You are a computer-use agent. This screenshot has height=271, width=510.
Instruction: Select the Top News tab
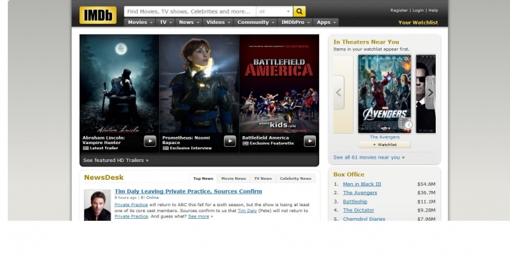pos(203,178)
